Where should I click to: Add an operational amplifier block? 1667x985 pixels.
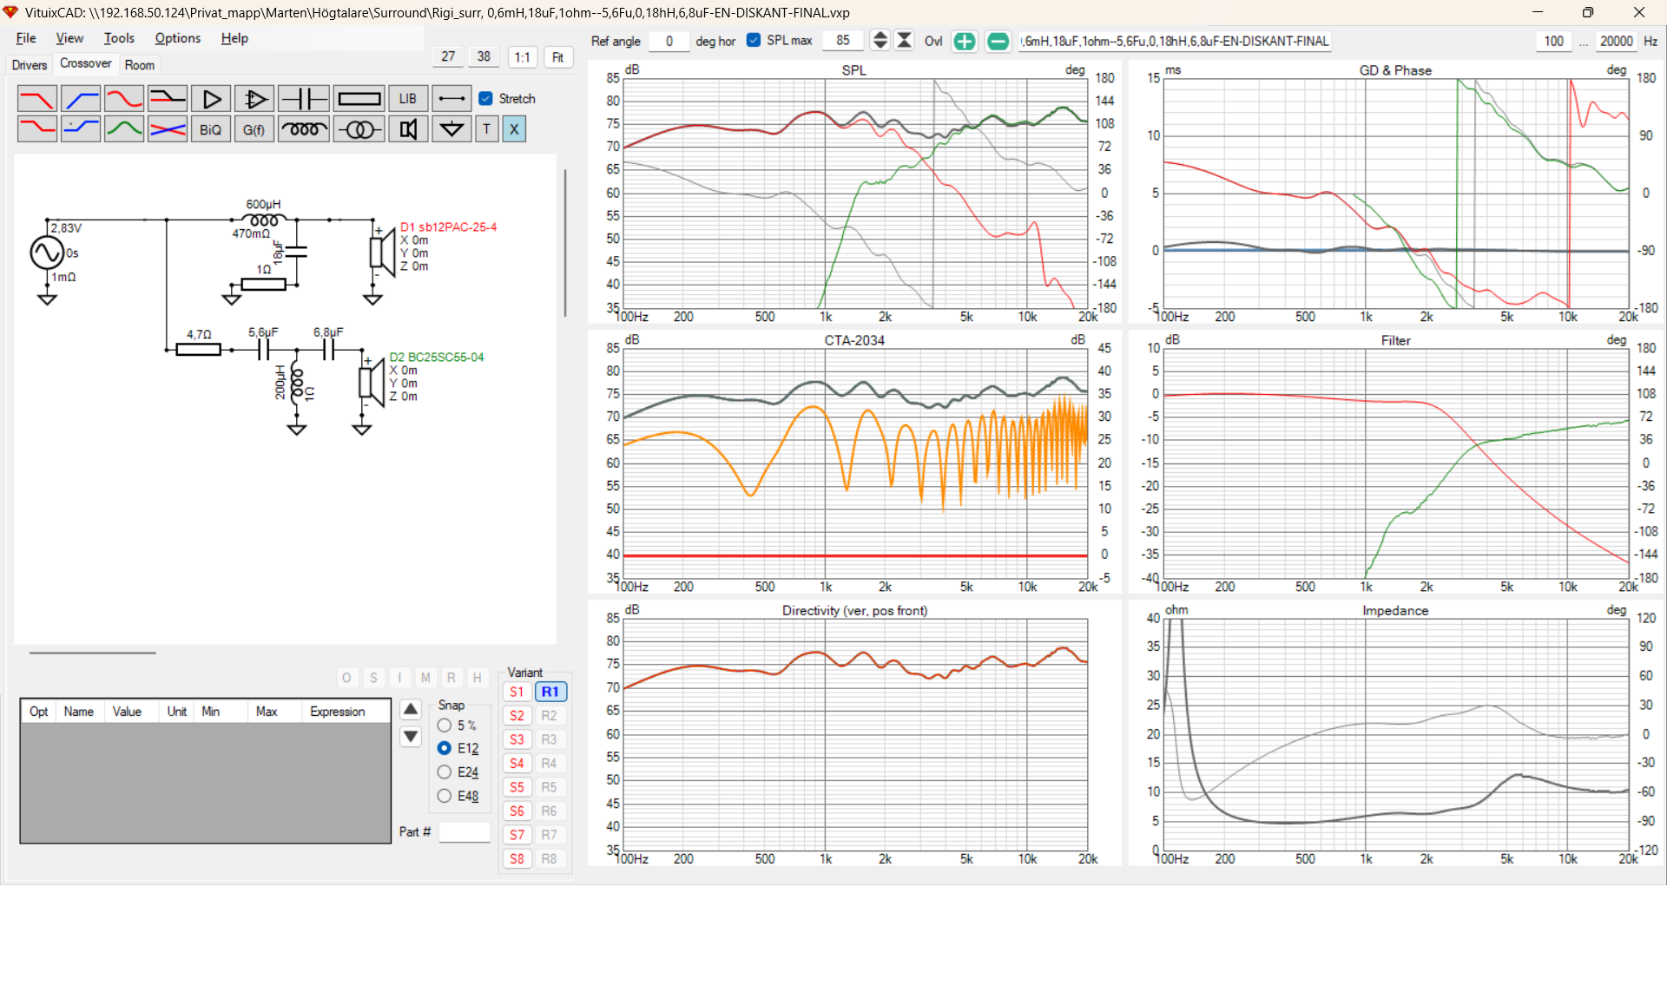[x=254, y=99]
